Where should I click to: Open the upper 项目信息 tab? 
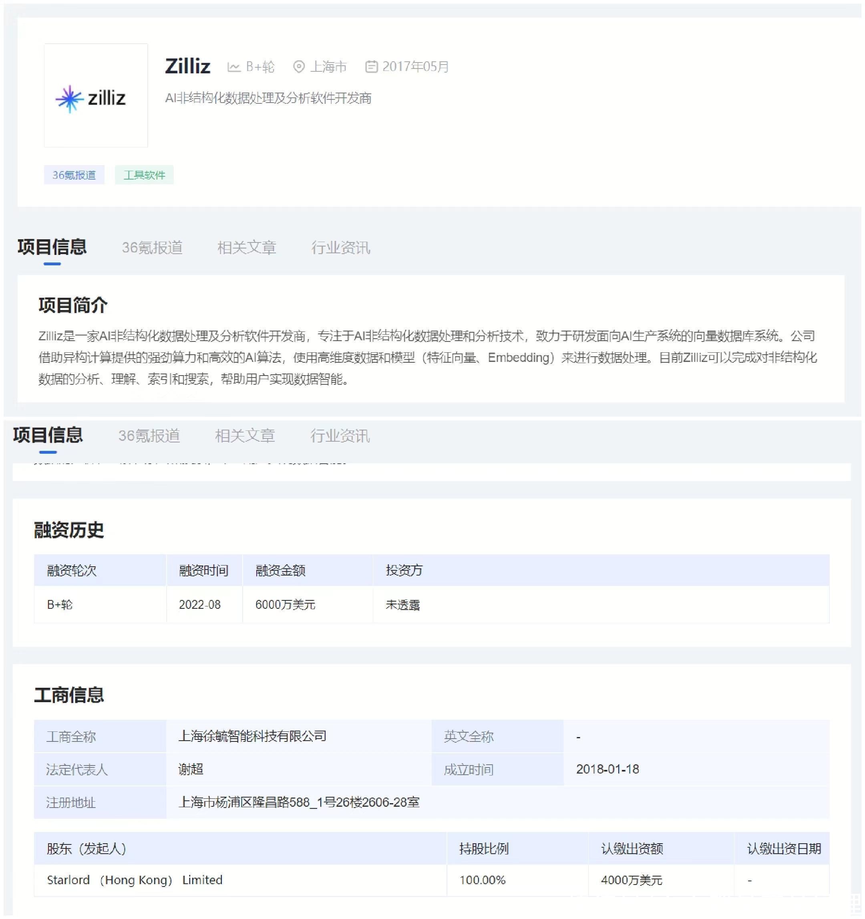pos(52,247)
